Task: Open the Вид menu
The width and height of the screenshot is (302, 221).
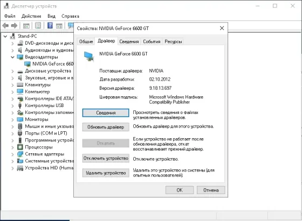Action: click(x=51, y=16)
